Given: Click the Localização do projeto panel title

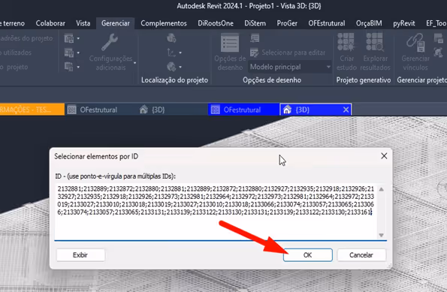Looking at the screenshot, I should pyautogui.click(x=174, y=80).
